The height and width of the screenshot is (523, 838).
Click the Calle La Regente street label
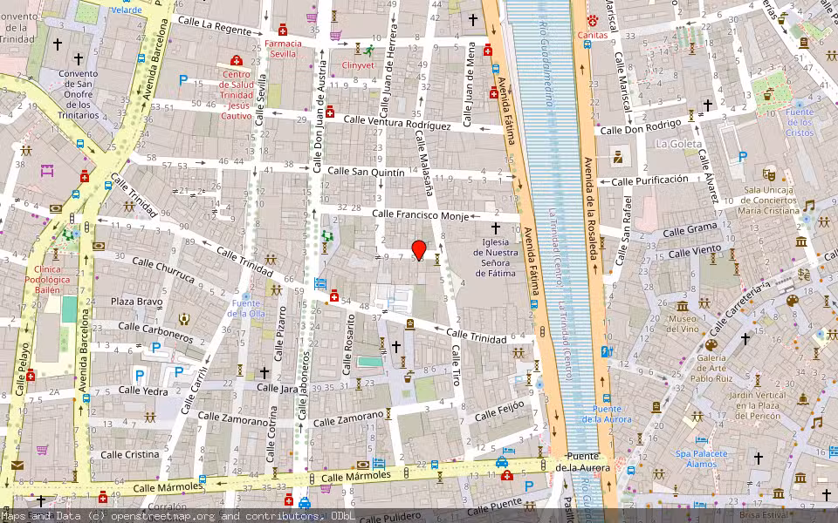point(215,25)
